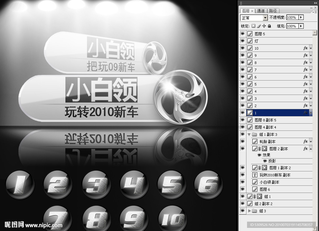
Task: Click the mask link chain icon on 组 1
Action: (x=255, y=197)
